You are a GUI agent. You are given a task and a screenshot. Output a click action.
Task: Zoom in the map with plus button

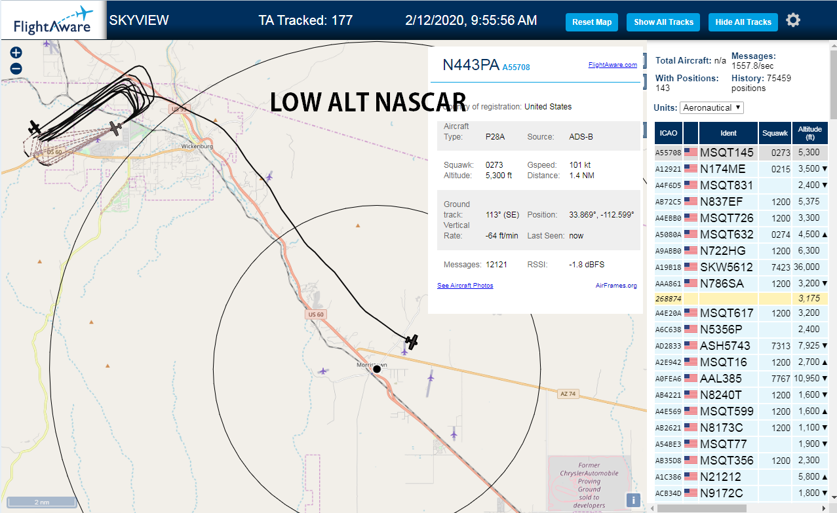tap(16, 52)
